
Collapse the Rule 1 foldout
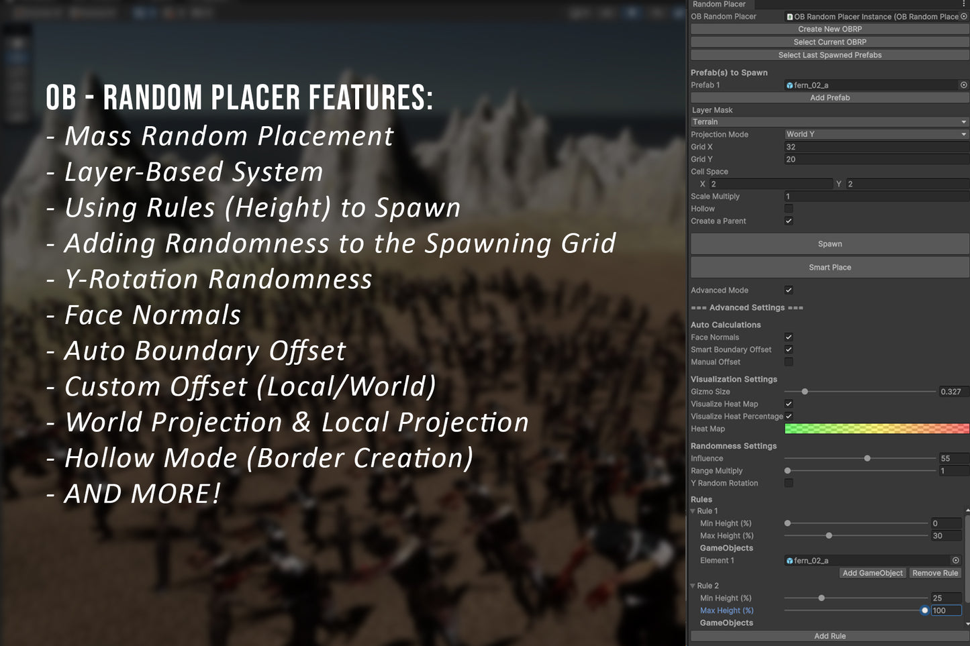coord(693,511)
